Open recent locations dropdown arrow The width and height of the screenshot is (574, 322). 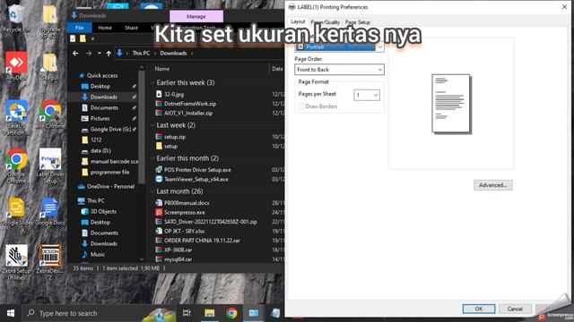coord(100,54)
